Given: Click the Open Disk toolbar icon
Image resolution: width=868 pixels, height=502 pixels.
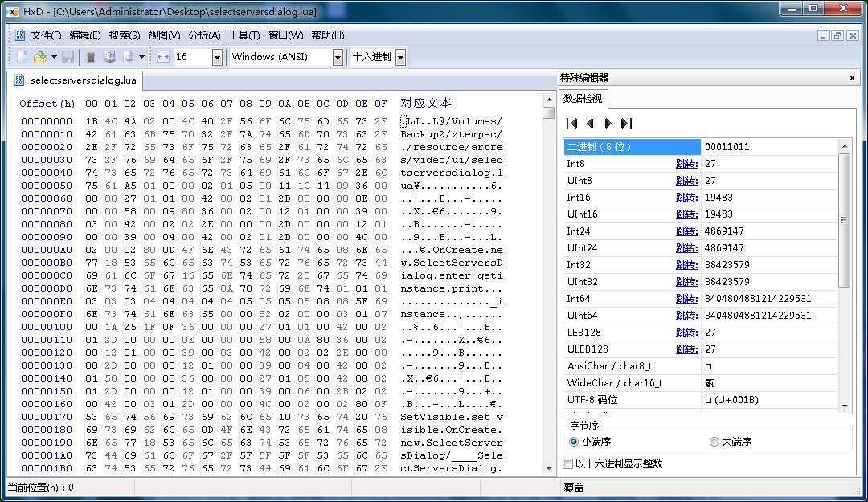Looking at the screenshot, I should coord(109,57).
